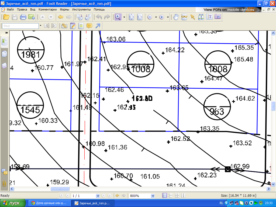Open the Attachments paperclip panel
276x207 pixels.
pyautogui.click(x=4, y=184)
